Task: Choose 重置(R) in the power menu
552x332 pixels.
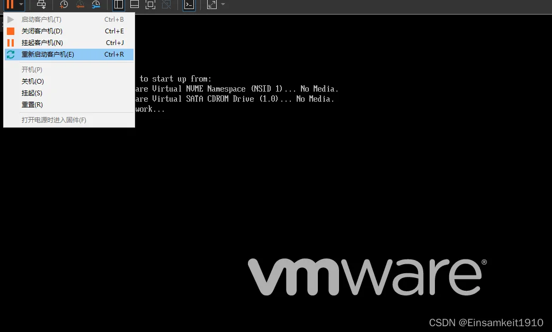Action: tap(69, 104)
